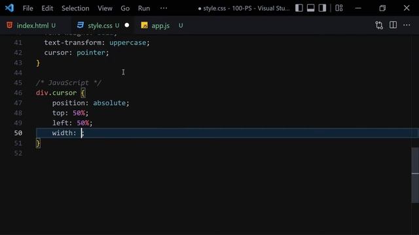The height and width of the screenshot is (235, 419).
Task: Open the Run menu
Action: (x=144, y=8)
